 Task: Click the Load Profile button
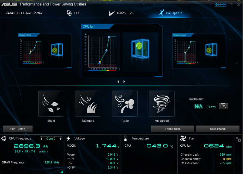pos(173,129)
